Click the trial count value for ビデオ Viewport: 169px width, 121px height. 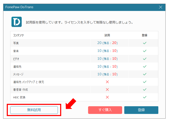click(x=108, y=59)
